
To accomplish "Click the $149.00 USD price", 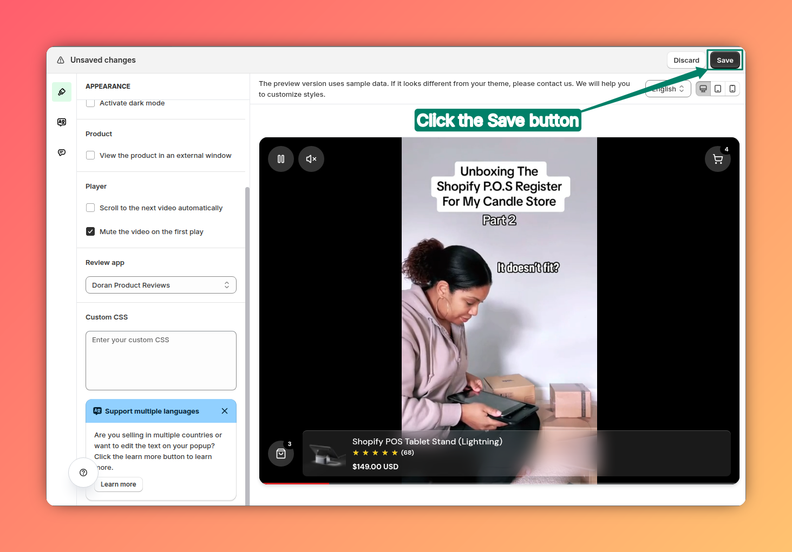I will [x=375, y=467].
